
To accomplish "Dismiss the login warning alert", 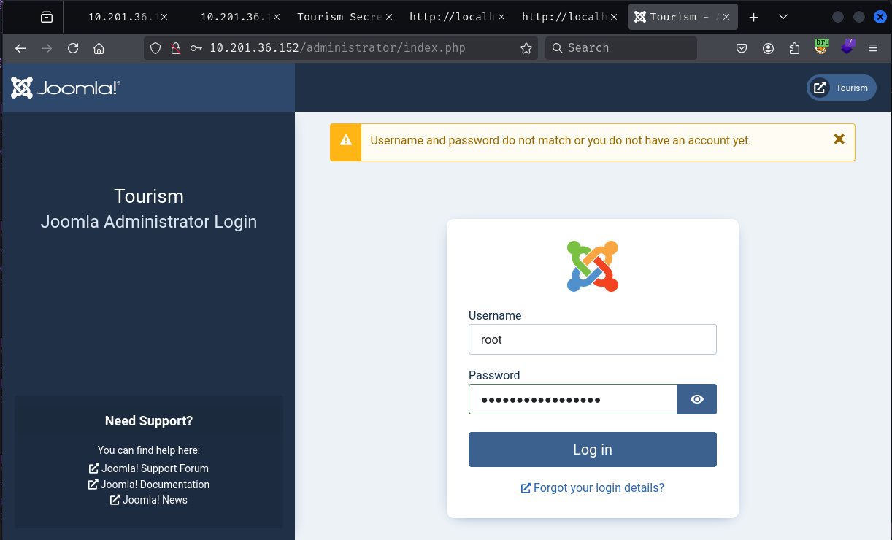I will [839, 139].
